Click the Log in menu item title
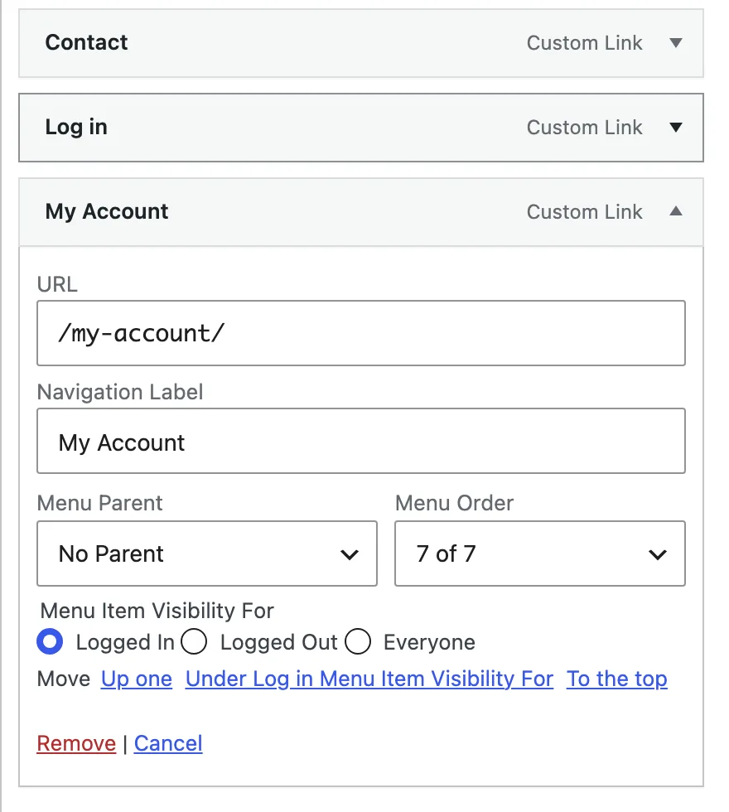The height and width of the screenshot is (812, 729). tap(76, 127)
